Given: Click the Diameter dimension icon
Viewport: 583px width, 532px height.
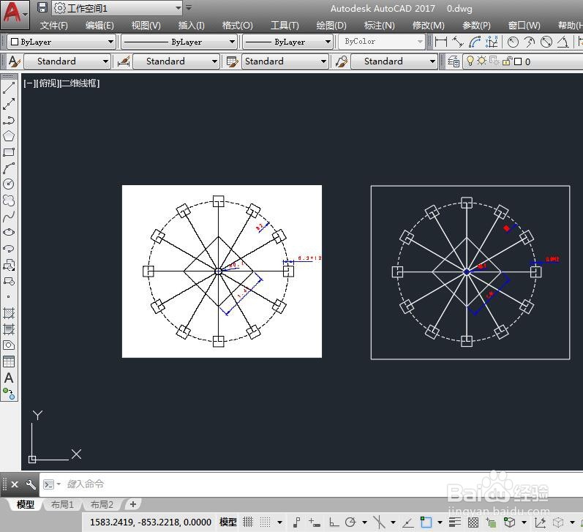Looking at the screenshot, I should pos(546,42).
